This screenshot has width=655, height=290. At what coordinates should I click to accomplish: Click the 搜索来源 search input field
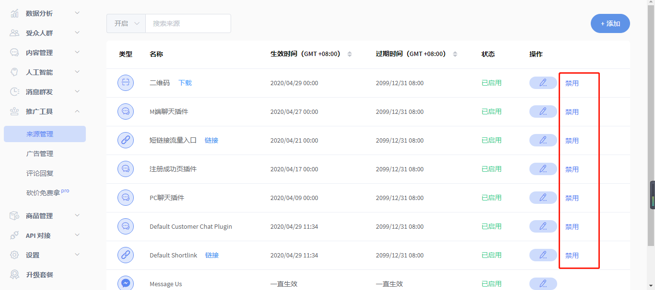pyautogui.click(x=188, y=23)
